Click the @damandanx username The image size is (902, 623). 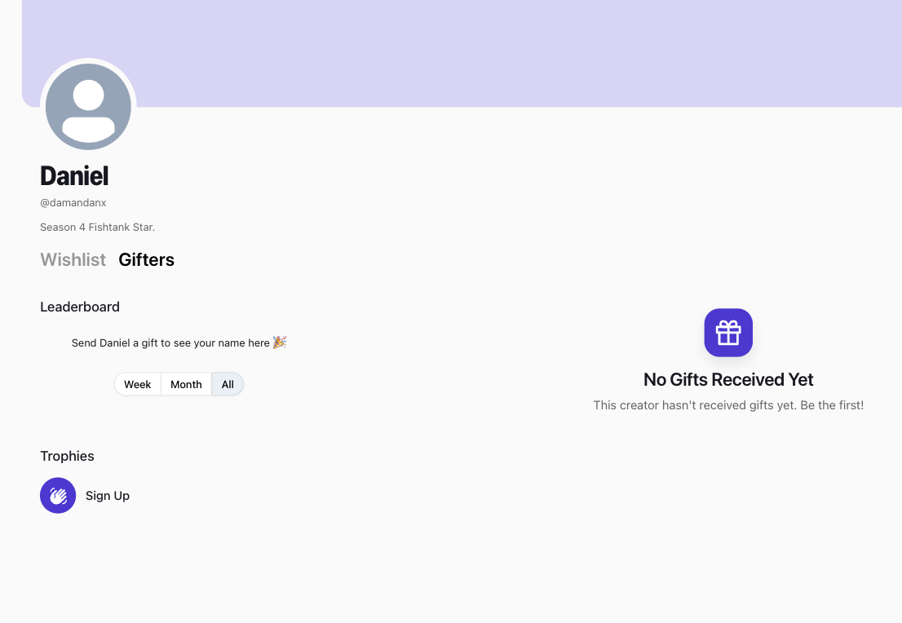pos(73,202)
